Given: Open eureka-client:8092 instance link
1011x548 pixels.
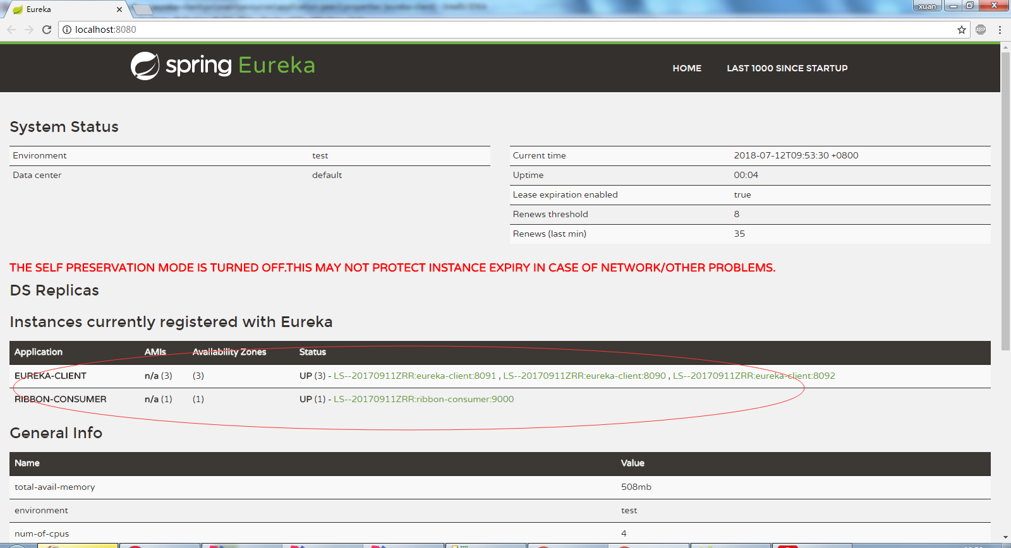Looking at the screenshot, I should point(754,376).
